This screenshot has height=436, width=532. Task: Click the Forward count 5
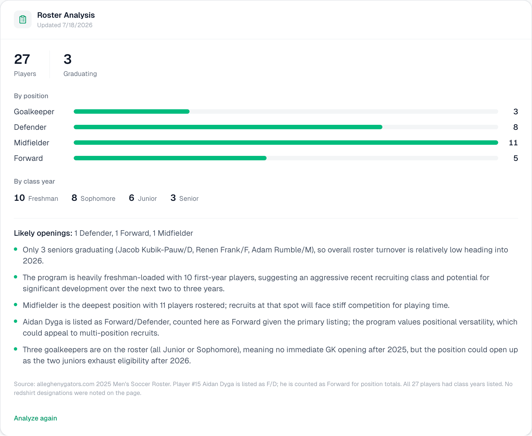(515, 158)
